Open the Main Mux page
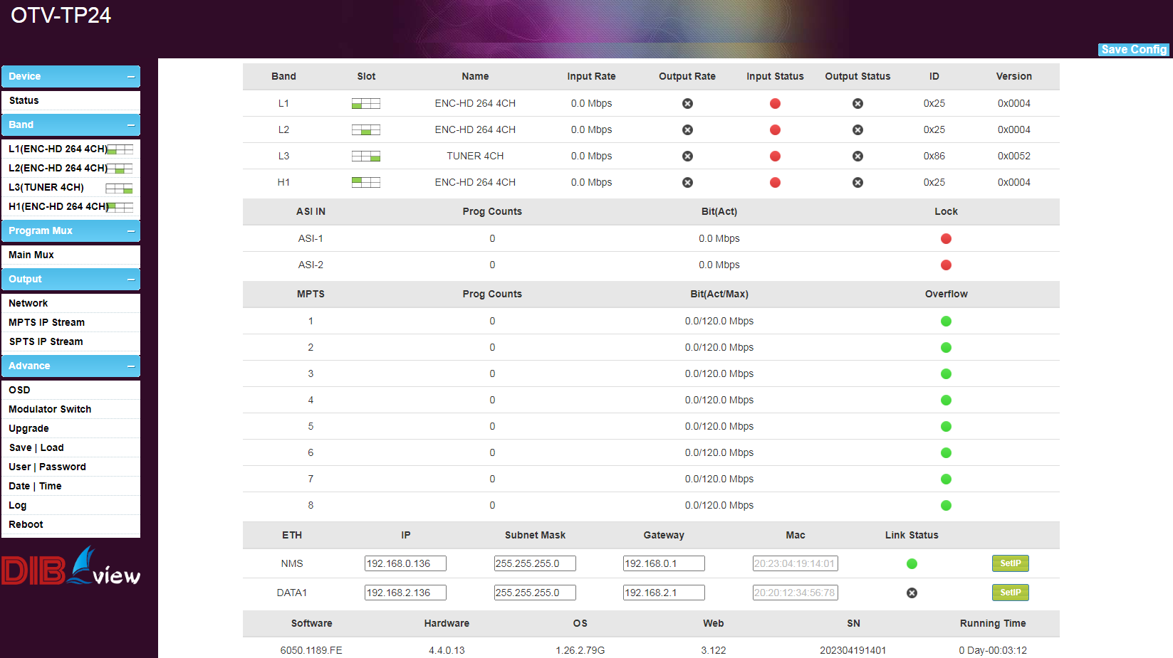 (x=31, y=255)
